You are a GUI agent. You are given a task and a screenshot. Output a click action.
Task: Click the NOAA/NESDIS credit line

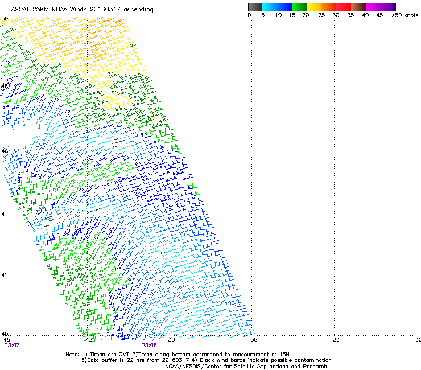coord(246,367)
